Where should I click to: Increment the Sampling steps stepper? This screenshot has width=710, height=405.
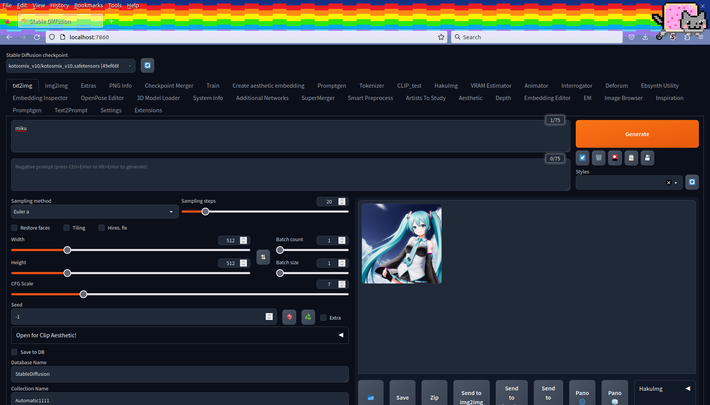342,200
